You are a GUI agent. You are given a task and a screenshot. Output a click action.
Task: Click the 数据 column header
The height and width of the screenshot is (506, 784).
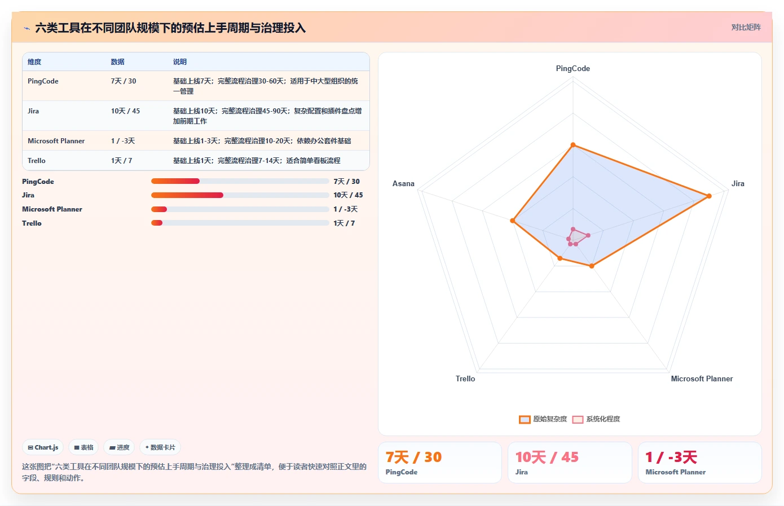[x=117, y=62]
